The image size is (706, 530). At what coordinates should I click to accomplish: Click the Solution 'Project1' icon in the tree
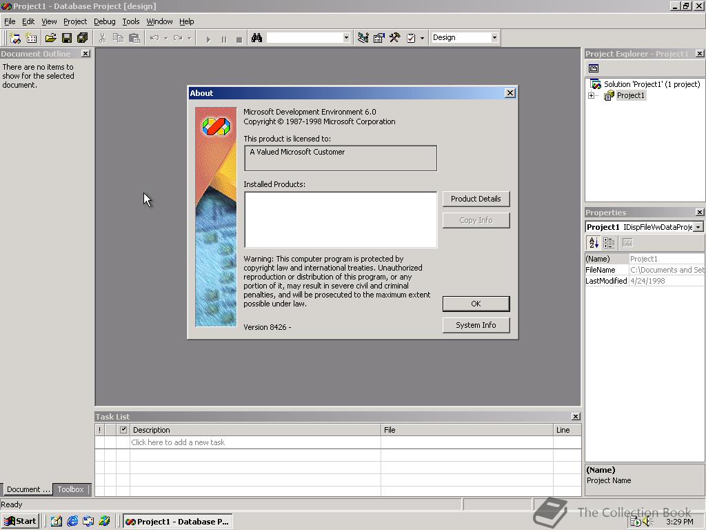[x=596, y=84]
